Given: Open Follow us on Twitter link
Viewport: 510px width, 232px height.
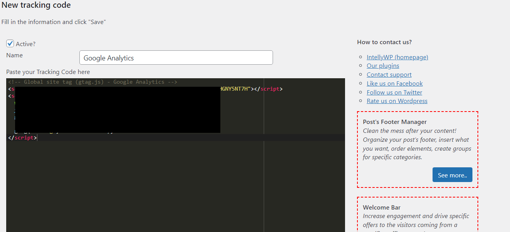Looking at the screenshot, I should point(395,92).
